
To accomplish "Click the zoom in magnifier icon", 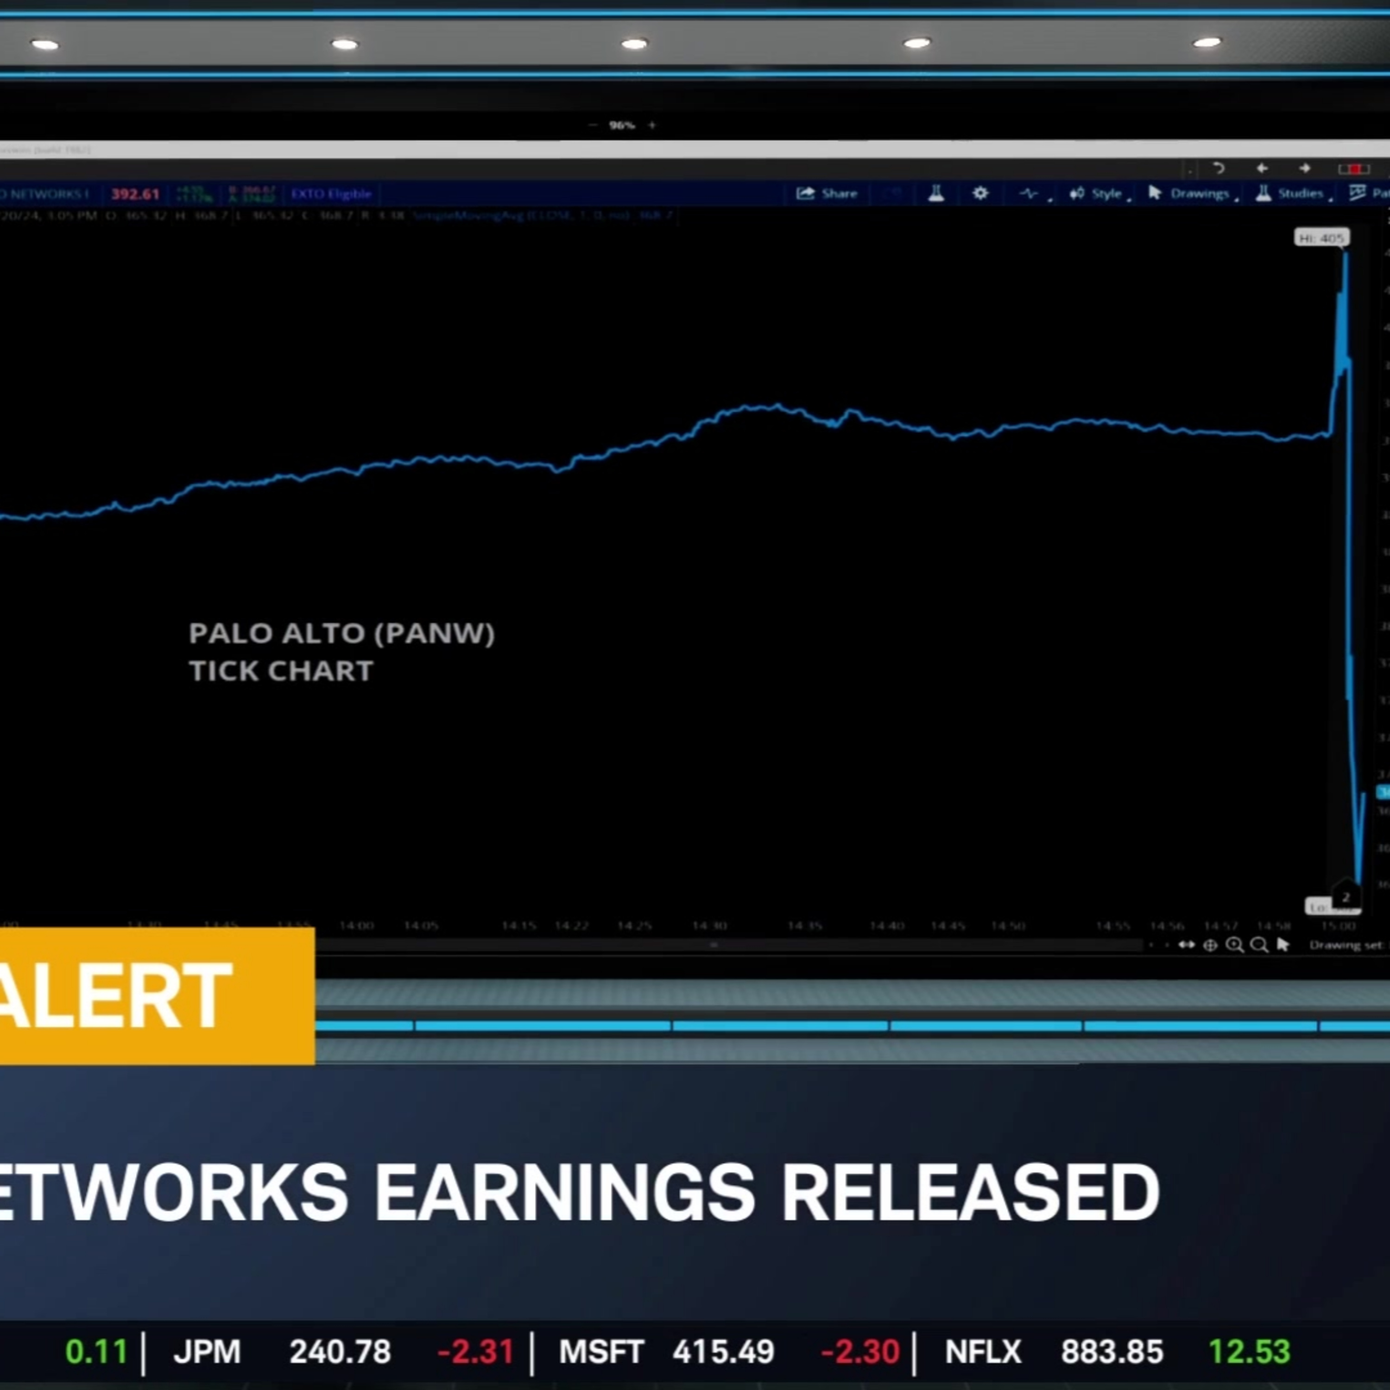I will coord(1235,945).
